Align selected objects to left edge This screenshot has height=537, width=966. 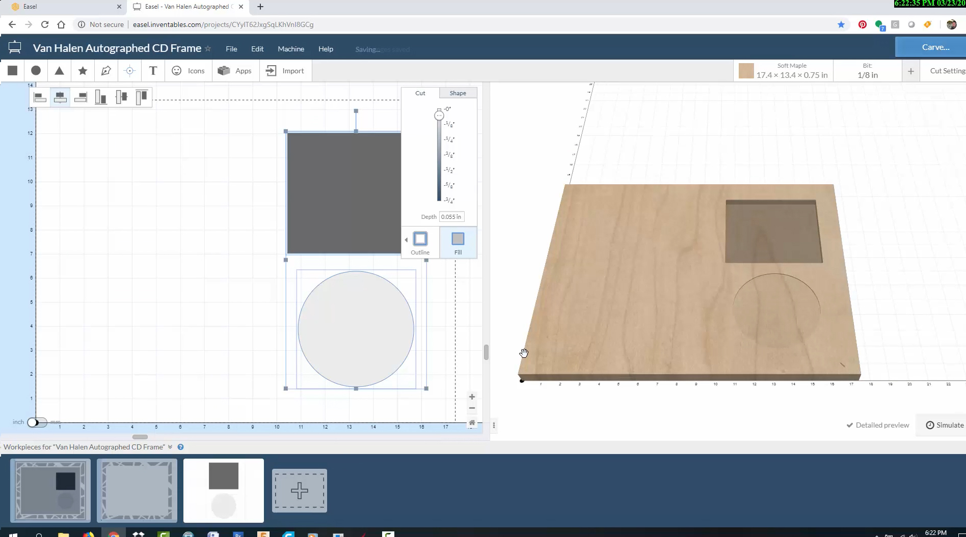pyautogui.click(x=40, y=97)
